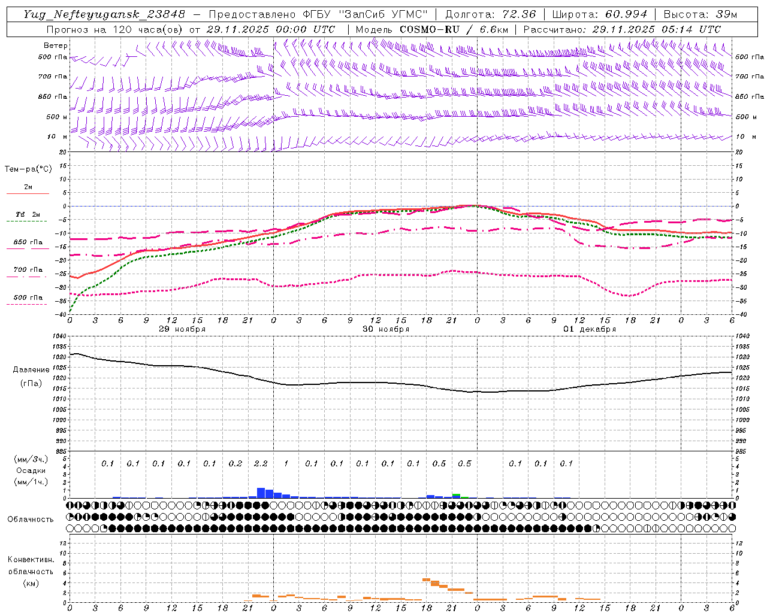Click the "(гПа)" unit under Давление

31,383
